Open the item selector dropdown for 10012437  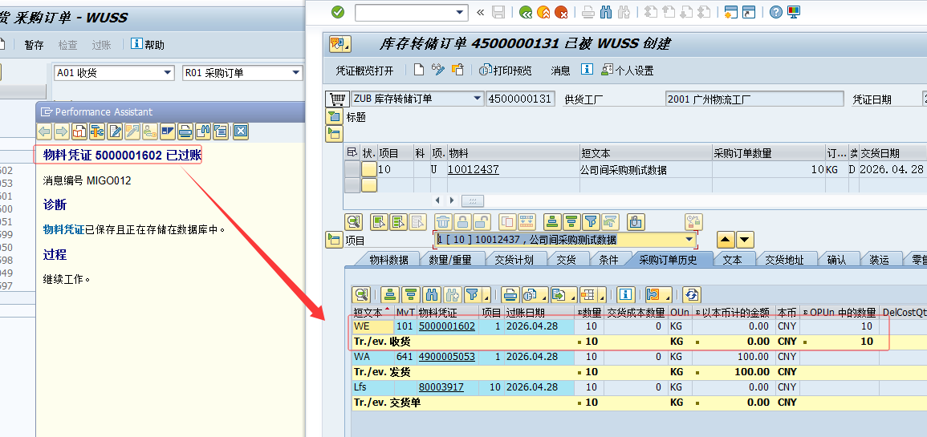point(689,240)
